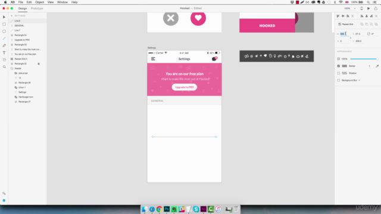Select the Repeat Grid 4 layer
381x214 pixels.
click(x=27, y=59)
